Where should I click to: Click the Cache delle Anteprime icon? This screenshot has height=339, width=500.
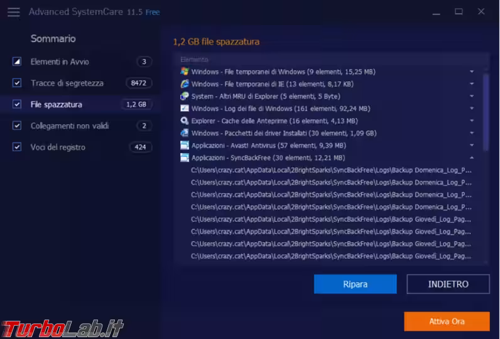coord(185,121)
